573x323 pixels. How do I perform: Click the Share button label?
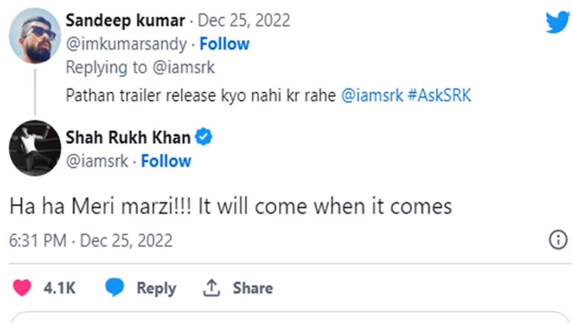point(252,288)
